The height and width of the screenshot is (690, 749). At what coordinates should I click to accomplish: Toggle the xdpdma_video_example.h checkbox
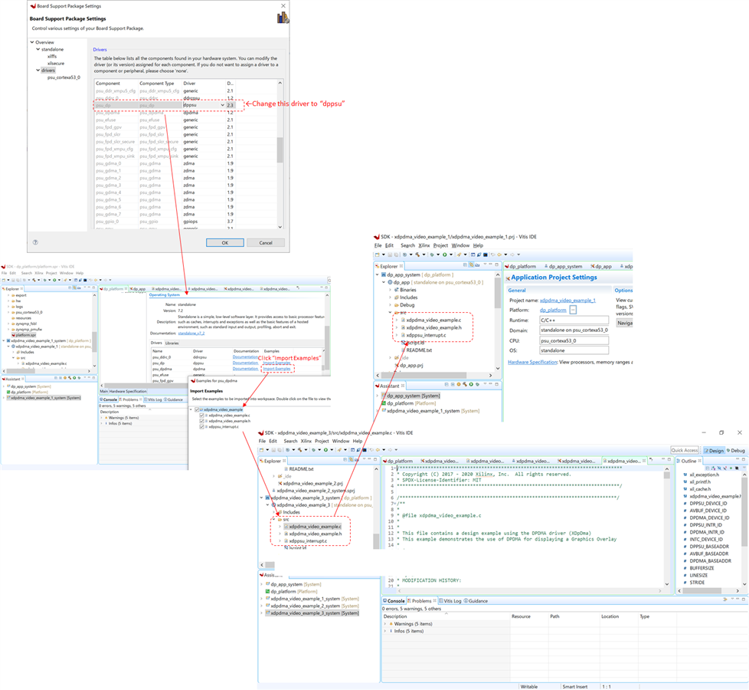pos(203,421)
